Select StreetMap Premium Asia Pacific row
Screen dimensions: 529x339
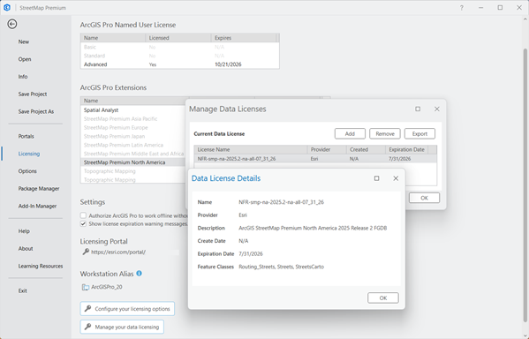tap(133, 118)
